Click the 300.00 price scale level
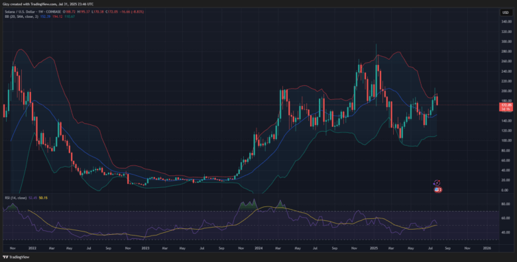The width and height of the screenshot is (517, 262). click(x=506, y=42)
